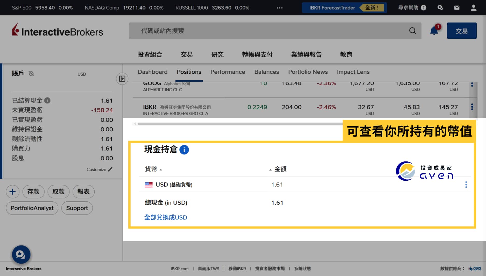This screenshot has height=276, width=486.
Task: Open the 移動IBKR footer link
Action: pos(237,269)
